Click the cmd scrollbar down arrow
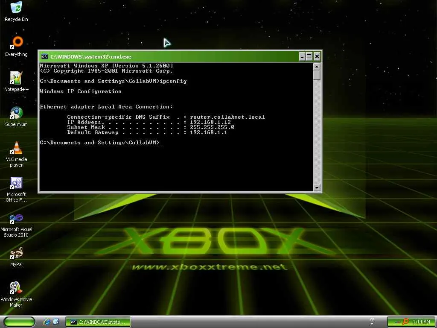 pyautogui.click(x=317, y=187)
